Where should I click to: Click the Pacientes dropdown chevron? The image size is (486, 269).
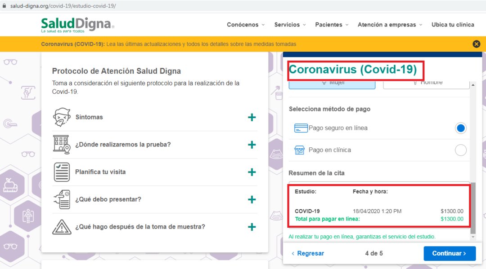(347, 25)
